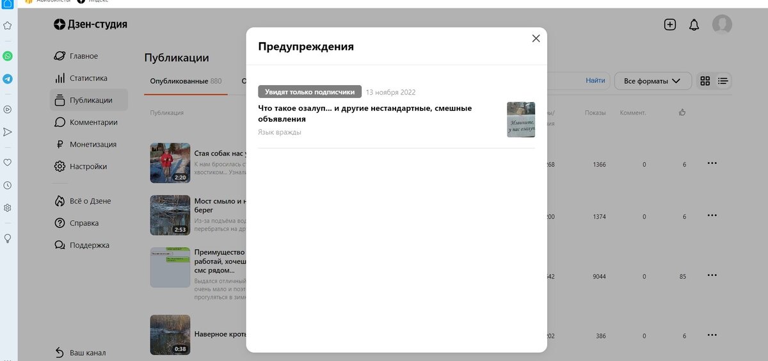The width and height of the screenshot is (768, 361).
Task: Open Поддержка support link
Action: click(90, 245)
